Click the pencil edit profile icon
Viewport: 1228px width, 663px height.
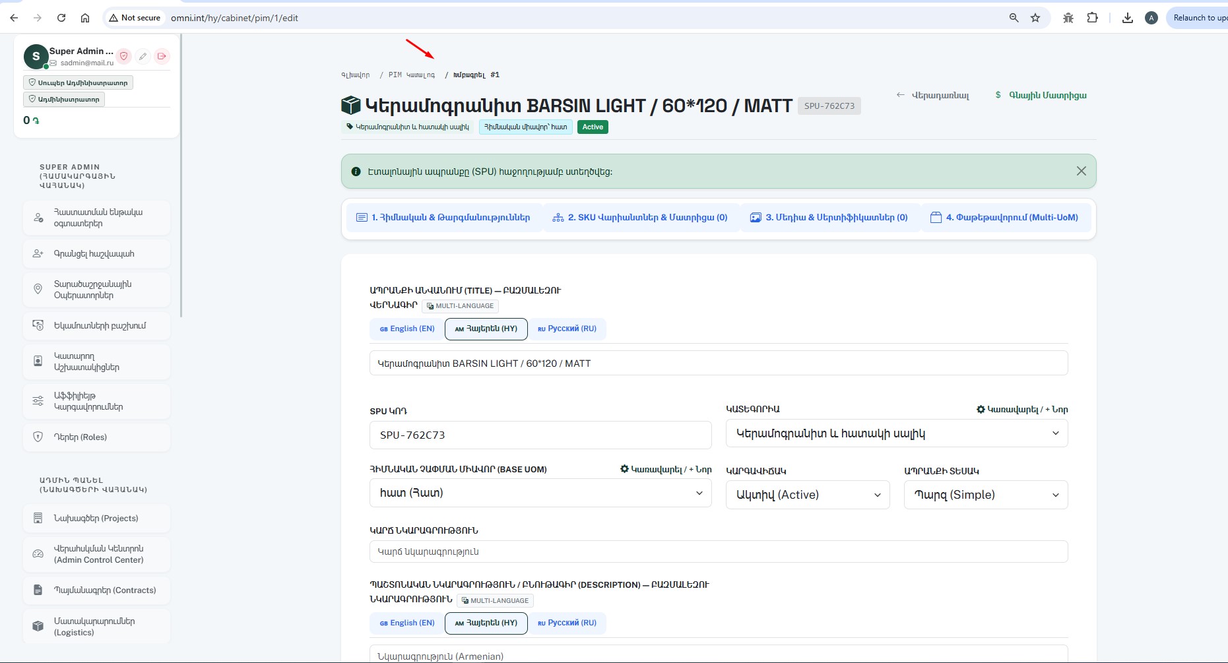(x=143, y=56)
